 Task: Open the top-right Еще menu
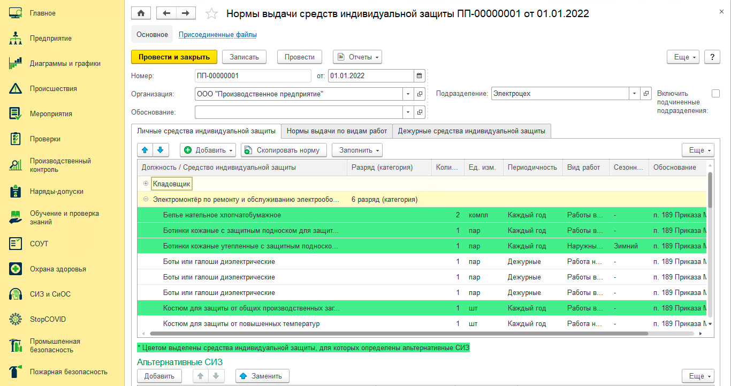683,57
